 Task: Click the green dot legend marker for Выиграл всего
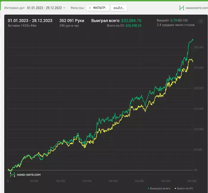point(149,189)
